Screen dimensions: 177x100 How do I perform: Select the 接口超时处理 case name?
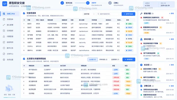[33, 81]
